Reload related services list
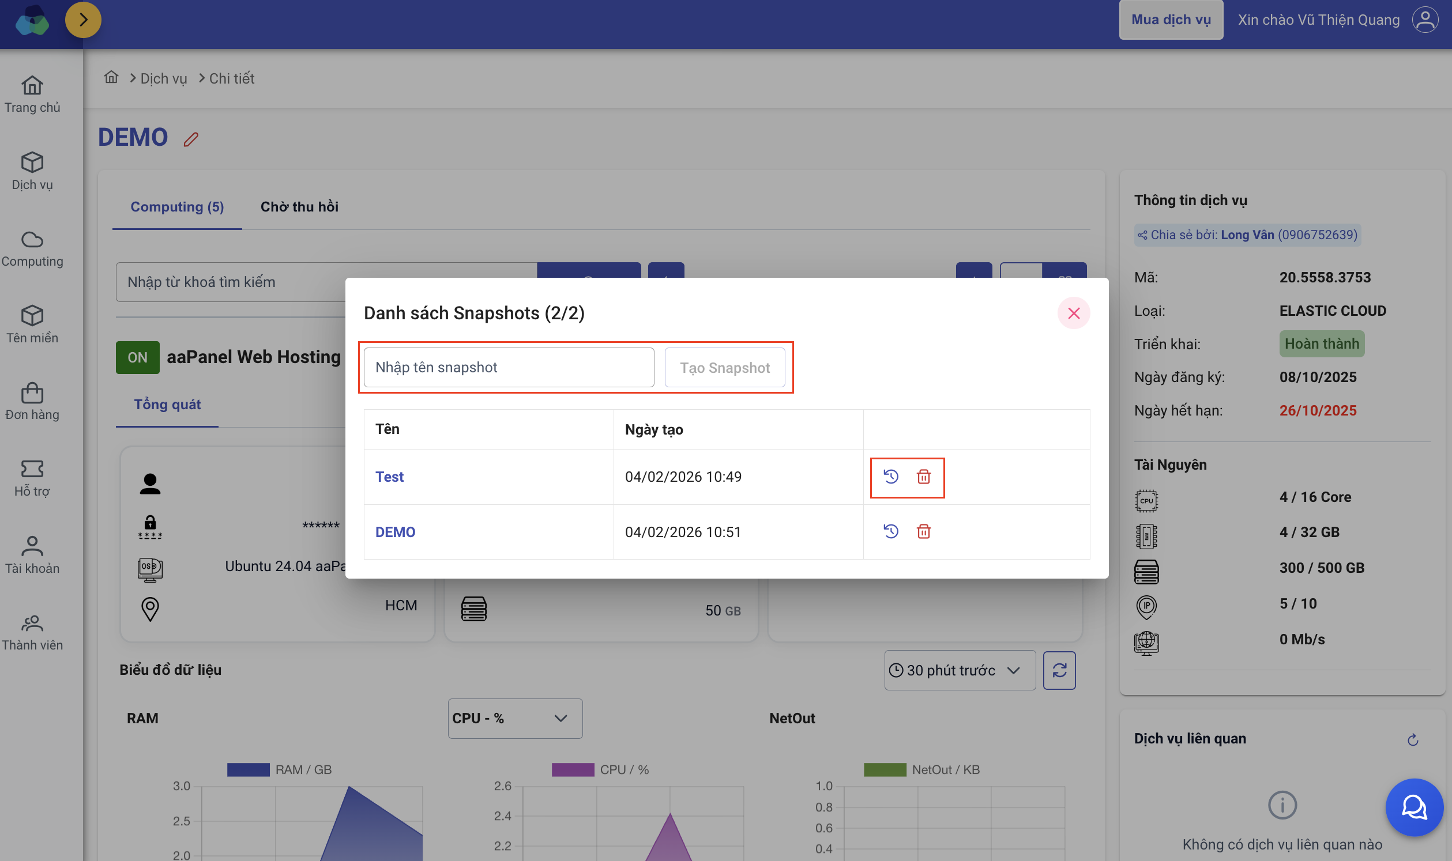The width and height of the screenshot is (1452, 861). [1413, 740]
